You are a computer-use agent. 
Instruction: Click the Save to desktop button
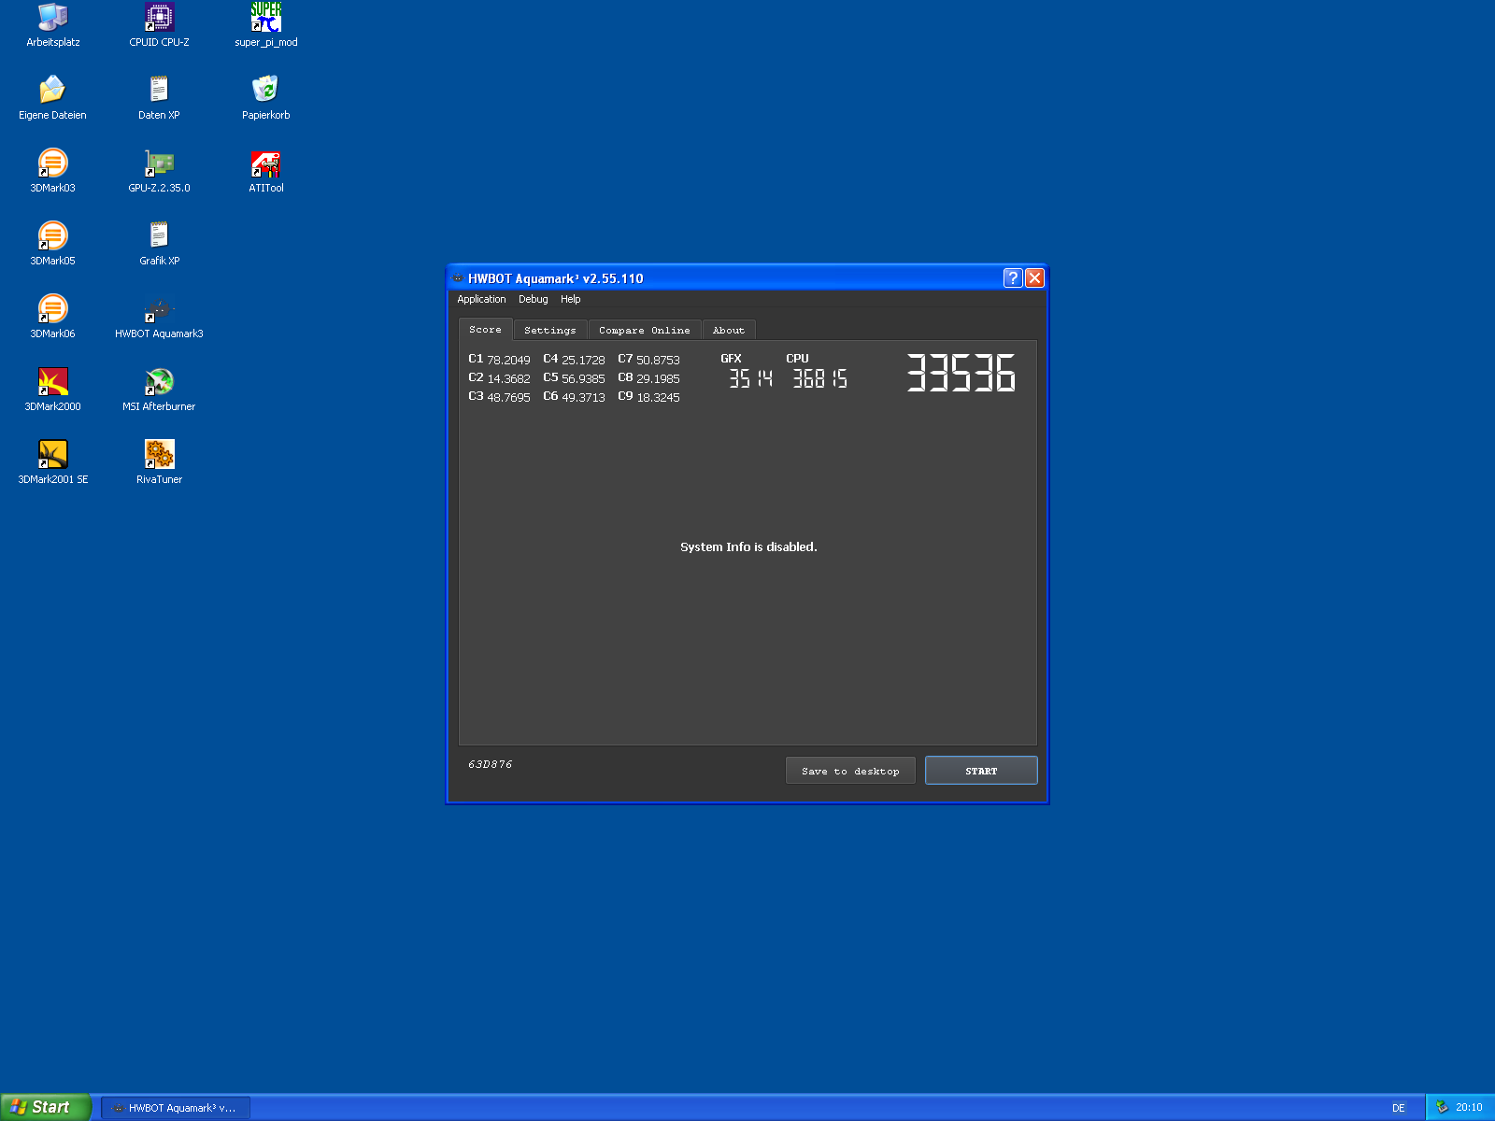coord(850,771)
